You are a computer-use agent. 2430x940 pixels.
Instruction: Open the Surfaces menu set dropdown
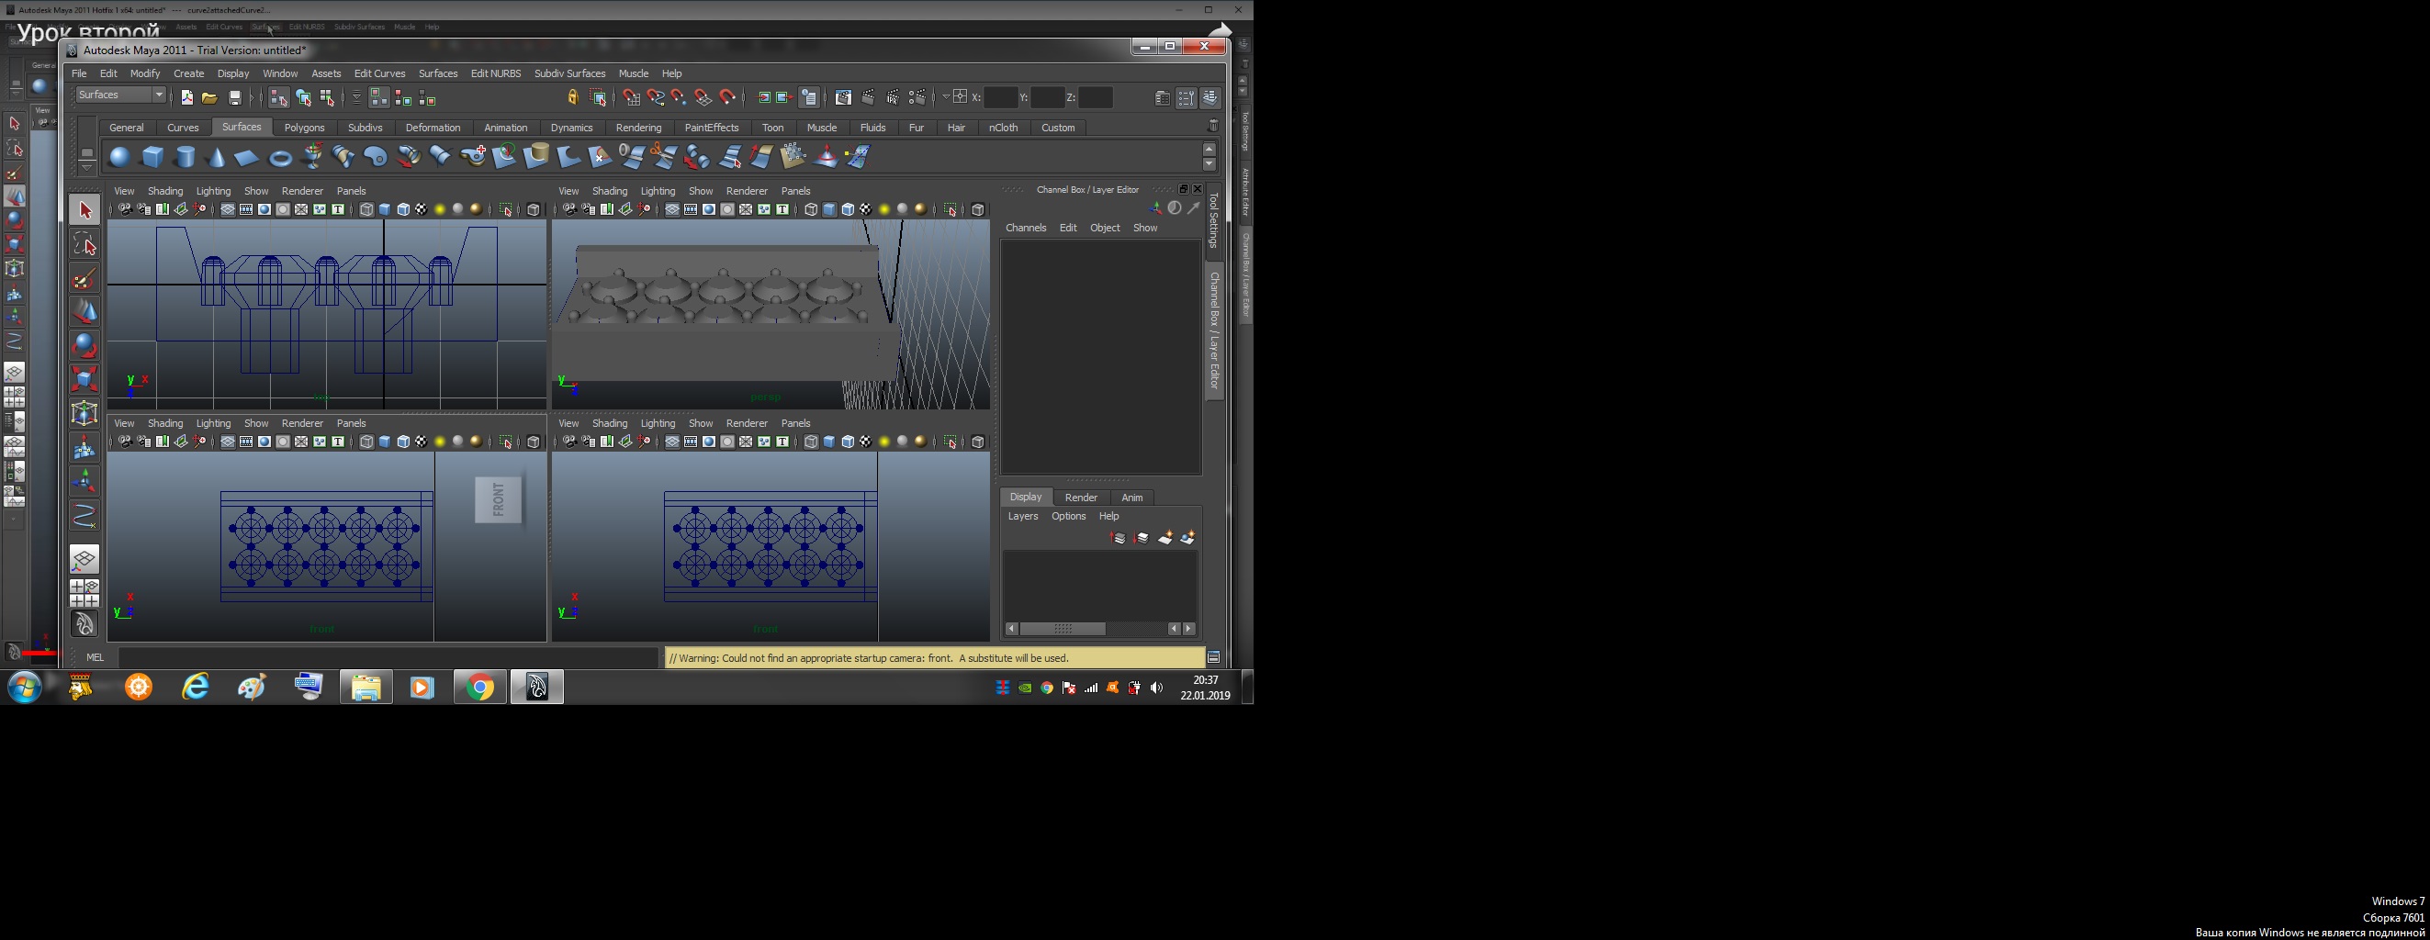pyautogui.click(x=120, y=95)
